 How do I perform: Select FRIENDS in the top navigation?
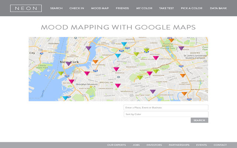(x=122, y=8)
